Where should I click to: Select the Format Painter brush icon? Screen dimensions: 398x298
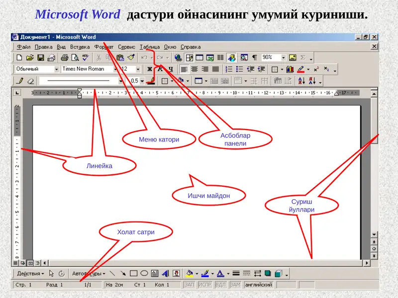[131, 58]
